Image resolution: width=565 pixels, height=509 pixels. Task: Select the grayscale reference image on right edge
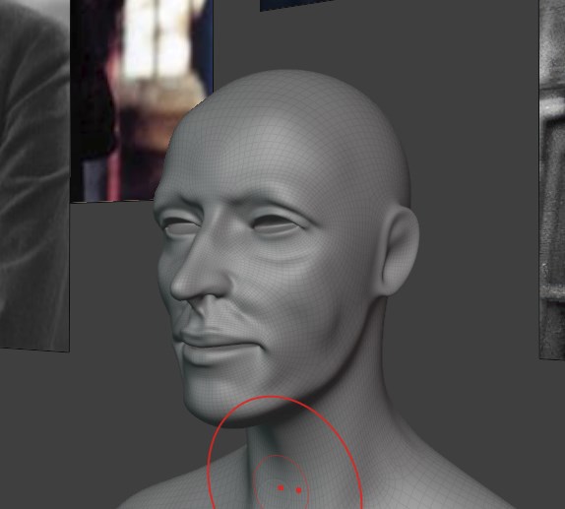(x=551, y=179)
